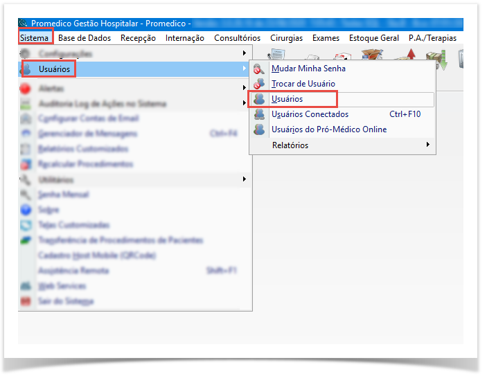Click the Trocar de Usuário icon

(x=259, y=84)
